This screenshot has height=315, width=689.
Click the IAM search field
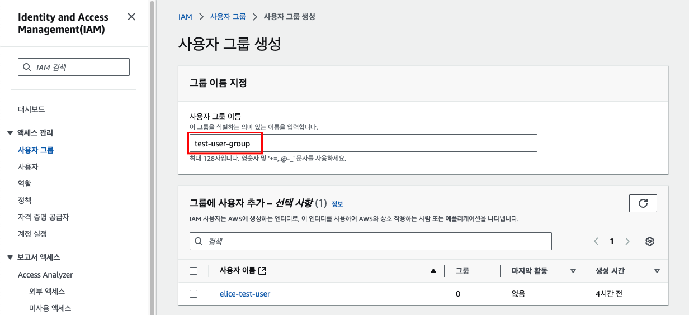click(74, 67)
